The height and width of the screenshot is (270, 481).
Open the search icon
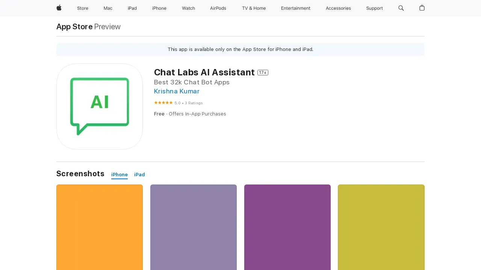click(401, 8)
